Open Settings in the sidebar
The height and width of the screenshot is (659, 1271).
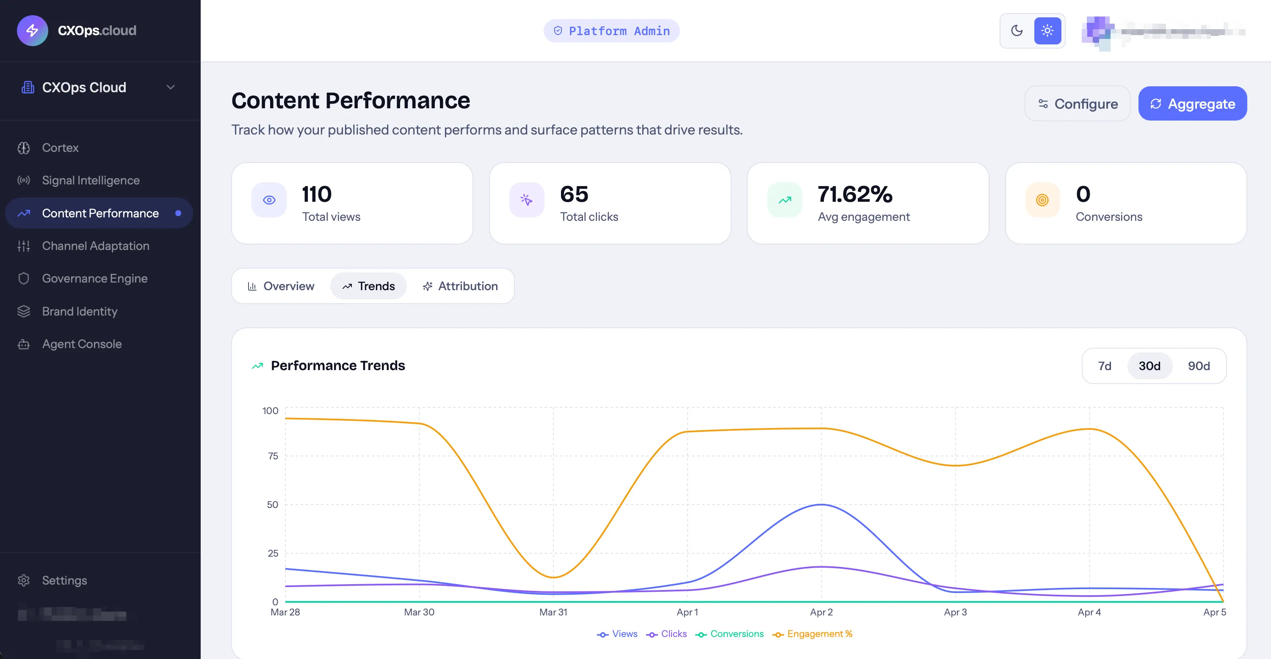(99, 580)
